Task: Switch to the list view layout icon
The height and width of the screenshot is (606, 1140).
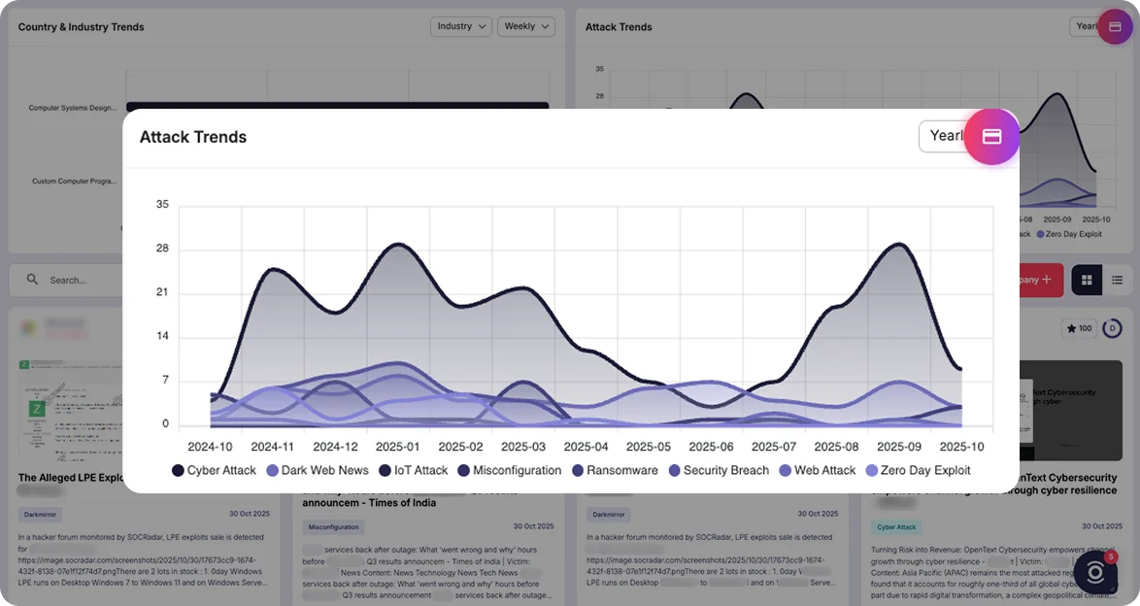Action: pyautogui.click(x=1118, y=280)
